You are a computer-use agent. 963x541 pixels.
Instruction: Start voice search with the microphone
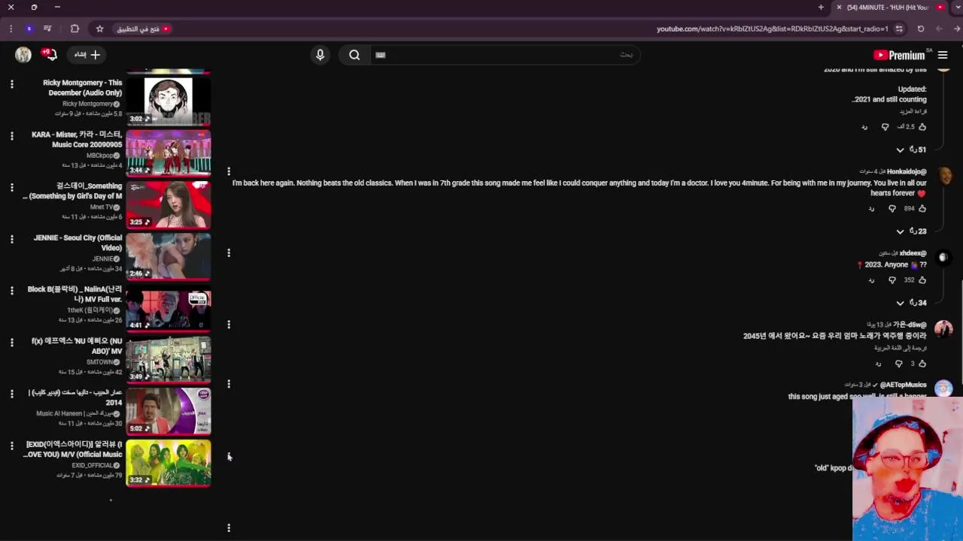coord(320,55)
